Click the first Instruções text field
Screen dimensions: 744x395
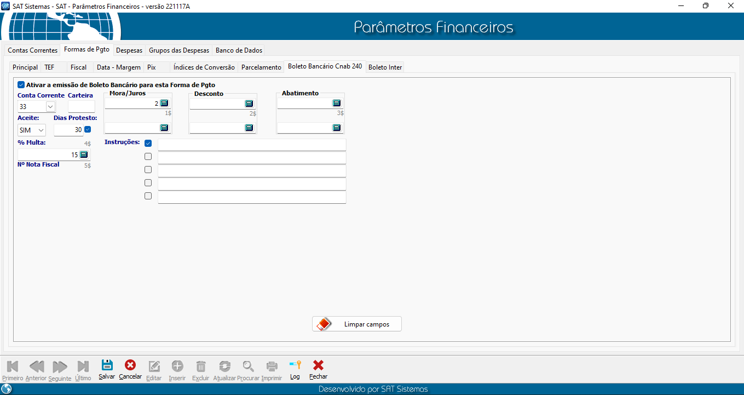[x=252, y=145]
